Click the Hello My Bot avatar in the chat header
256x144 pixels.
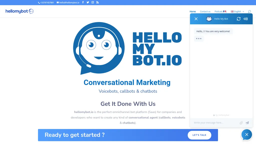coord(209,19)
